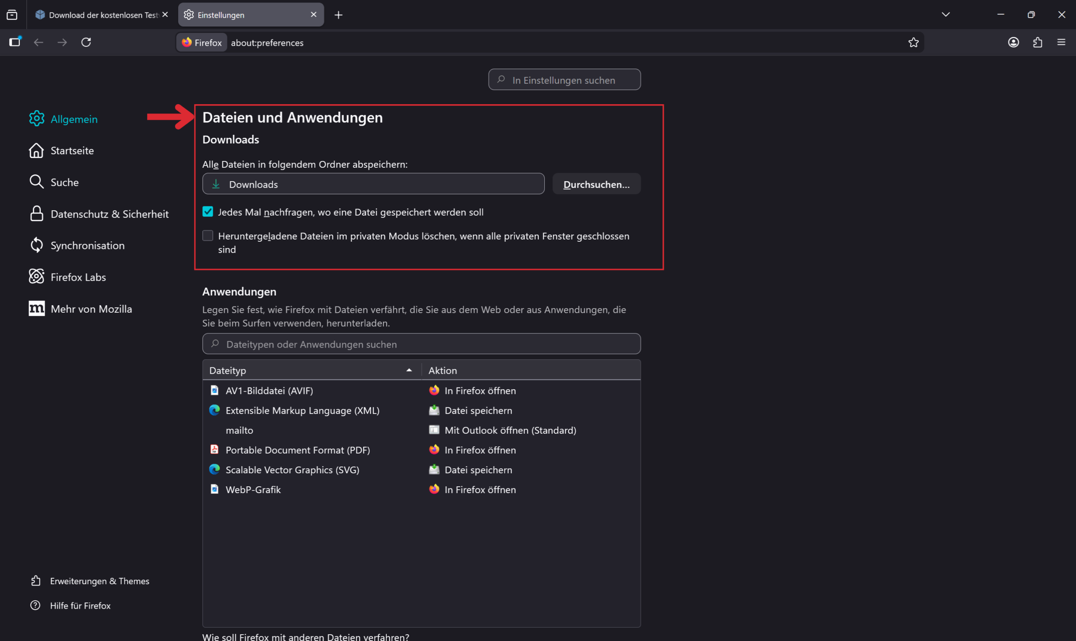Open extensions puzzle icon in toolbar
This screenshot has width=1076, height=641.
1038,42
